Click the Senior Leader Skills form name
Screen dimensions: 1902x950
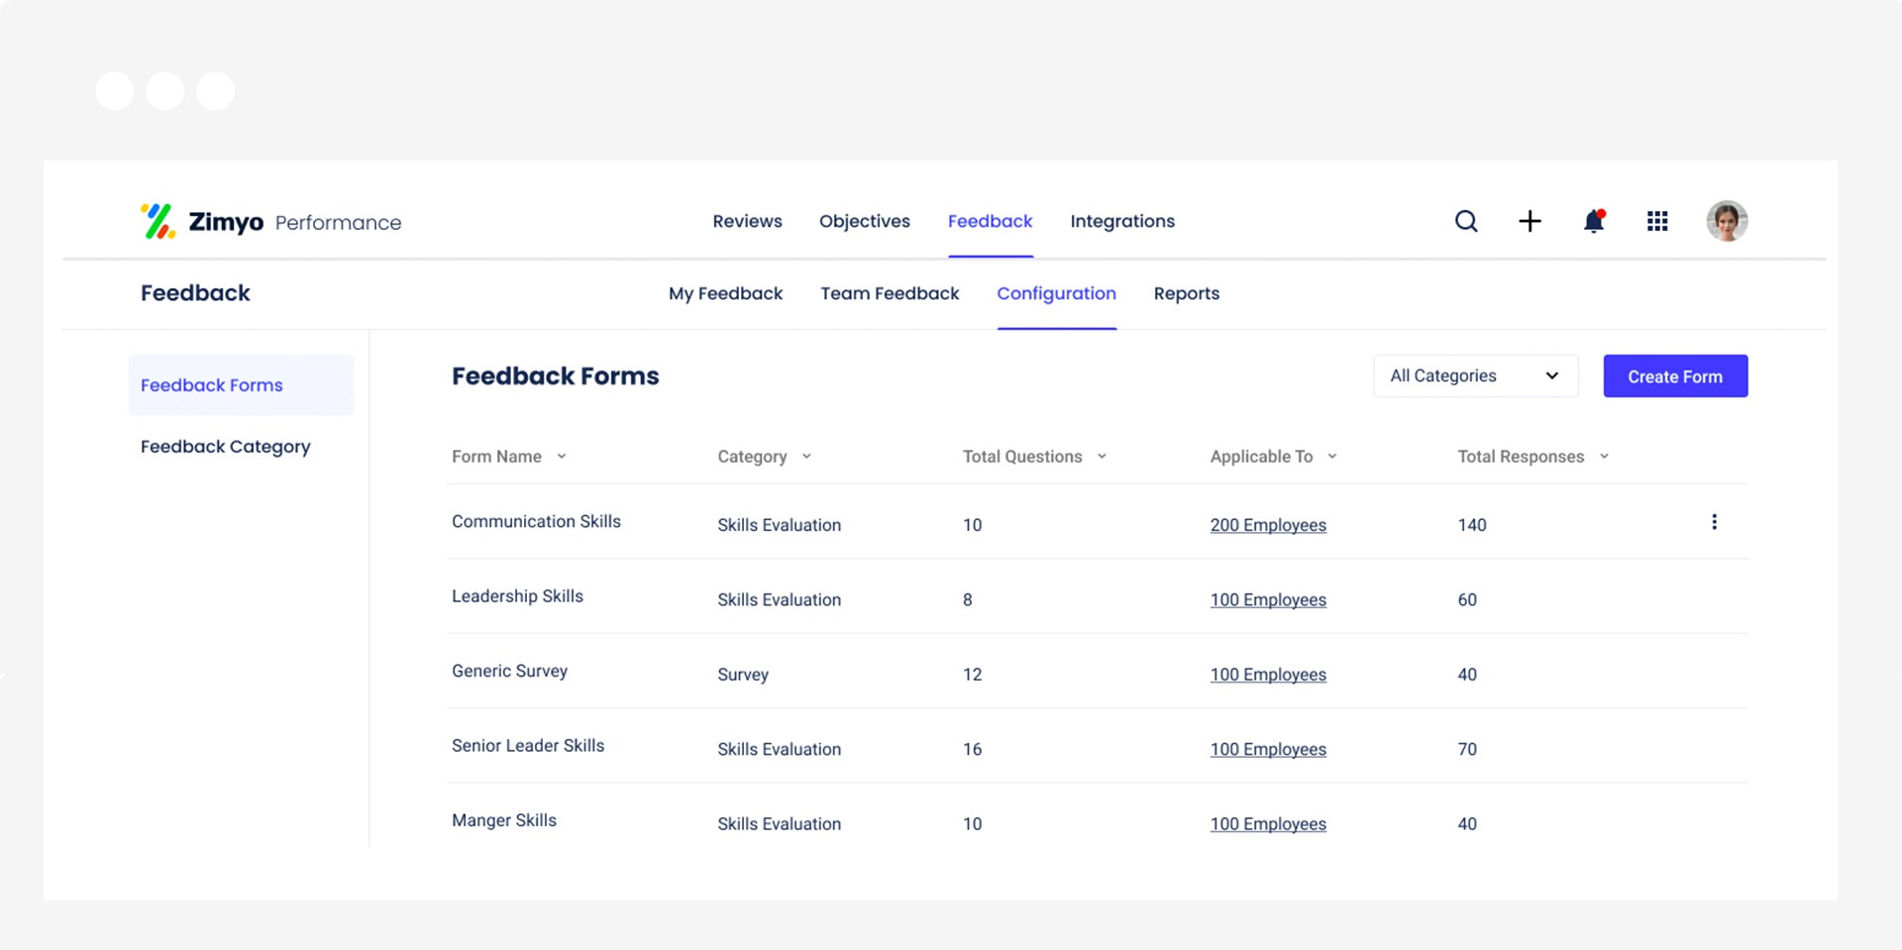point(528,746)
